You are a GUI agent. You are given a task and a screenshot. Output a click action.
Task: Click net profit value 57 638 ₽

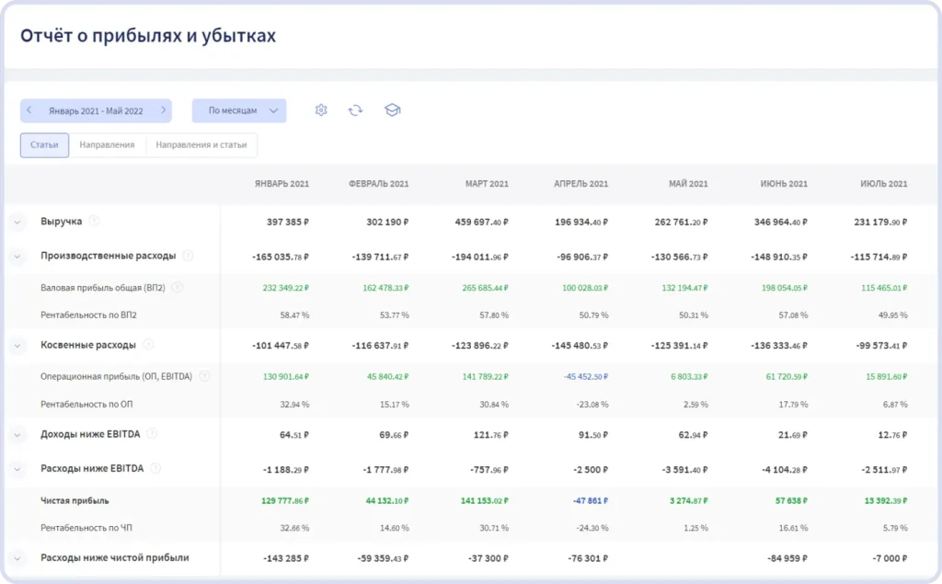point(792,501)
